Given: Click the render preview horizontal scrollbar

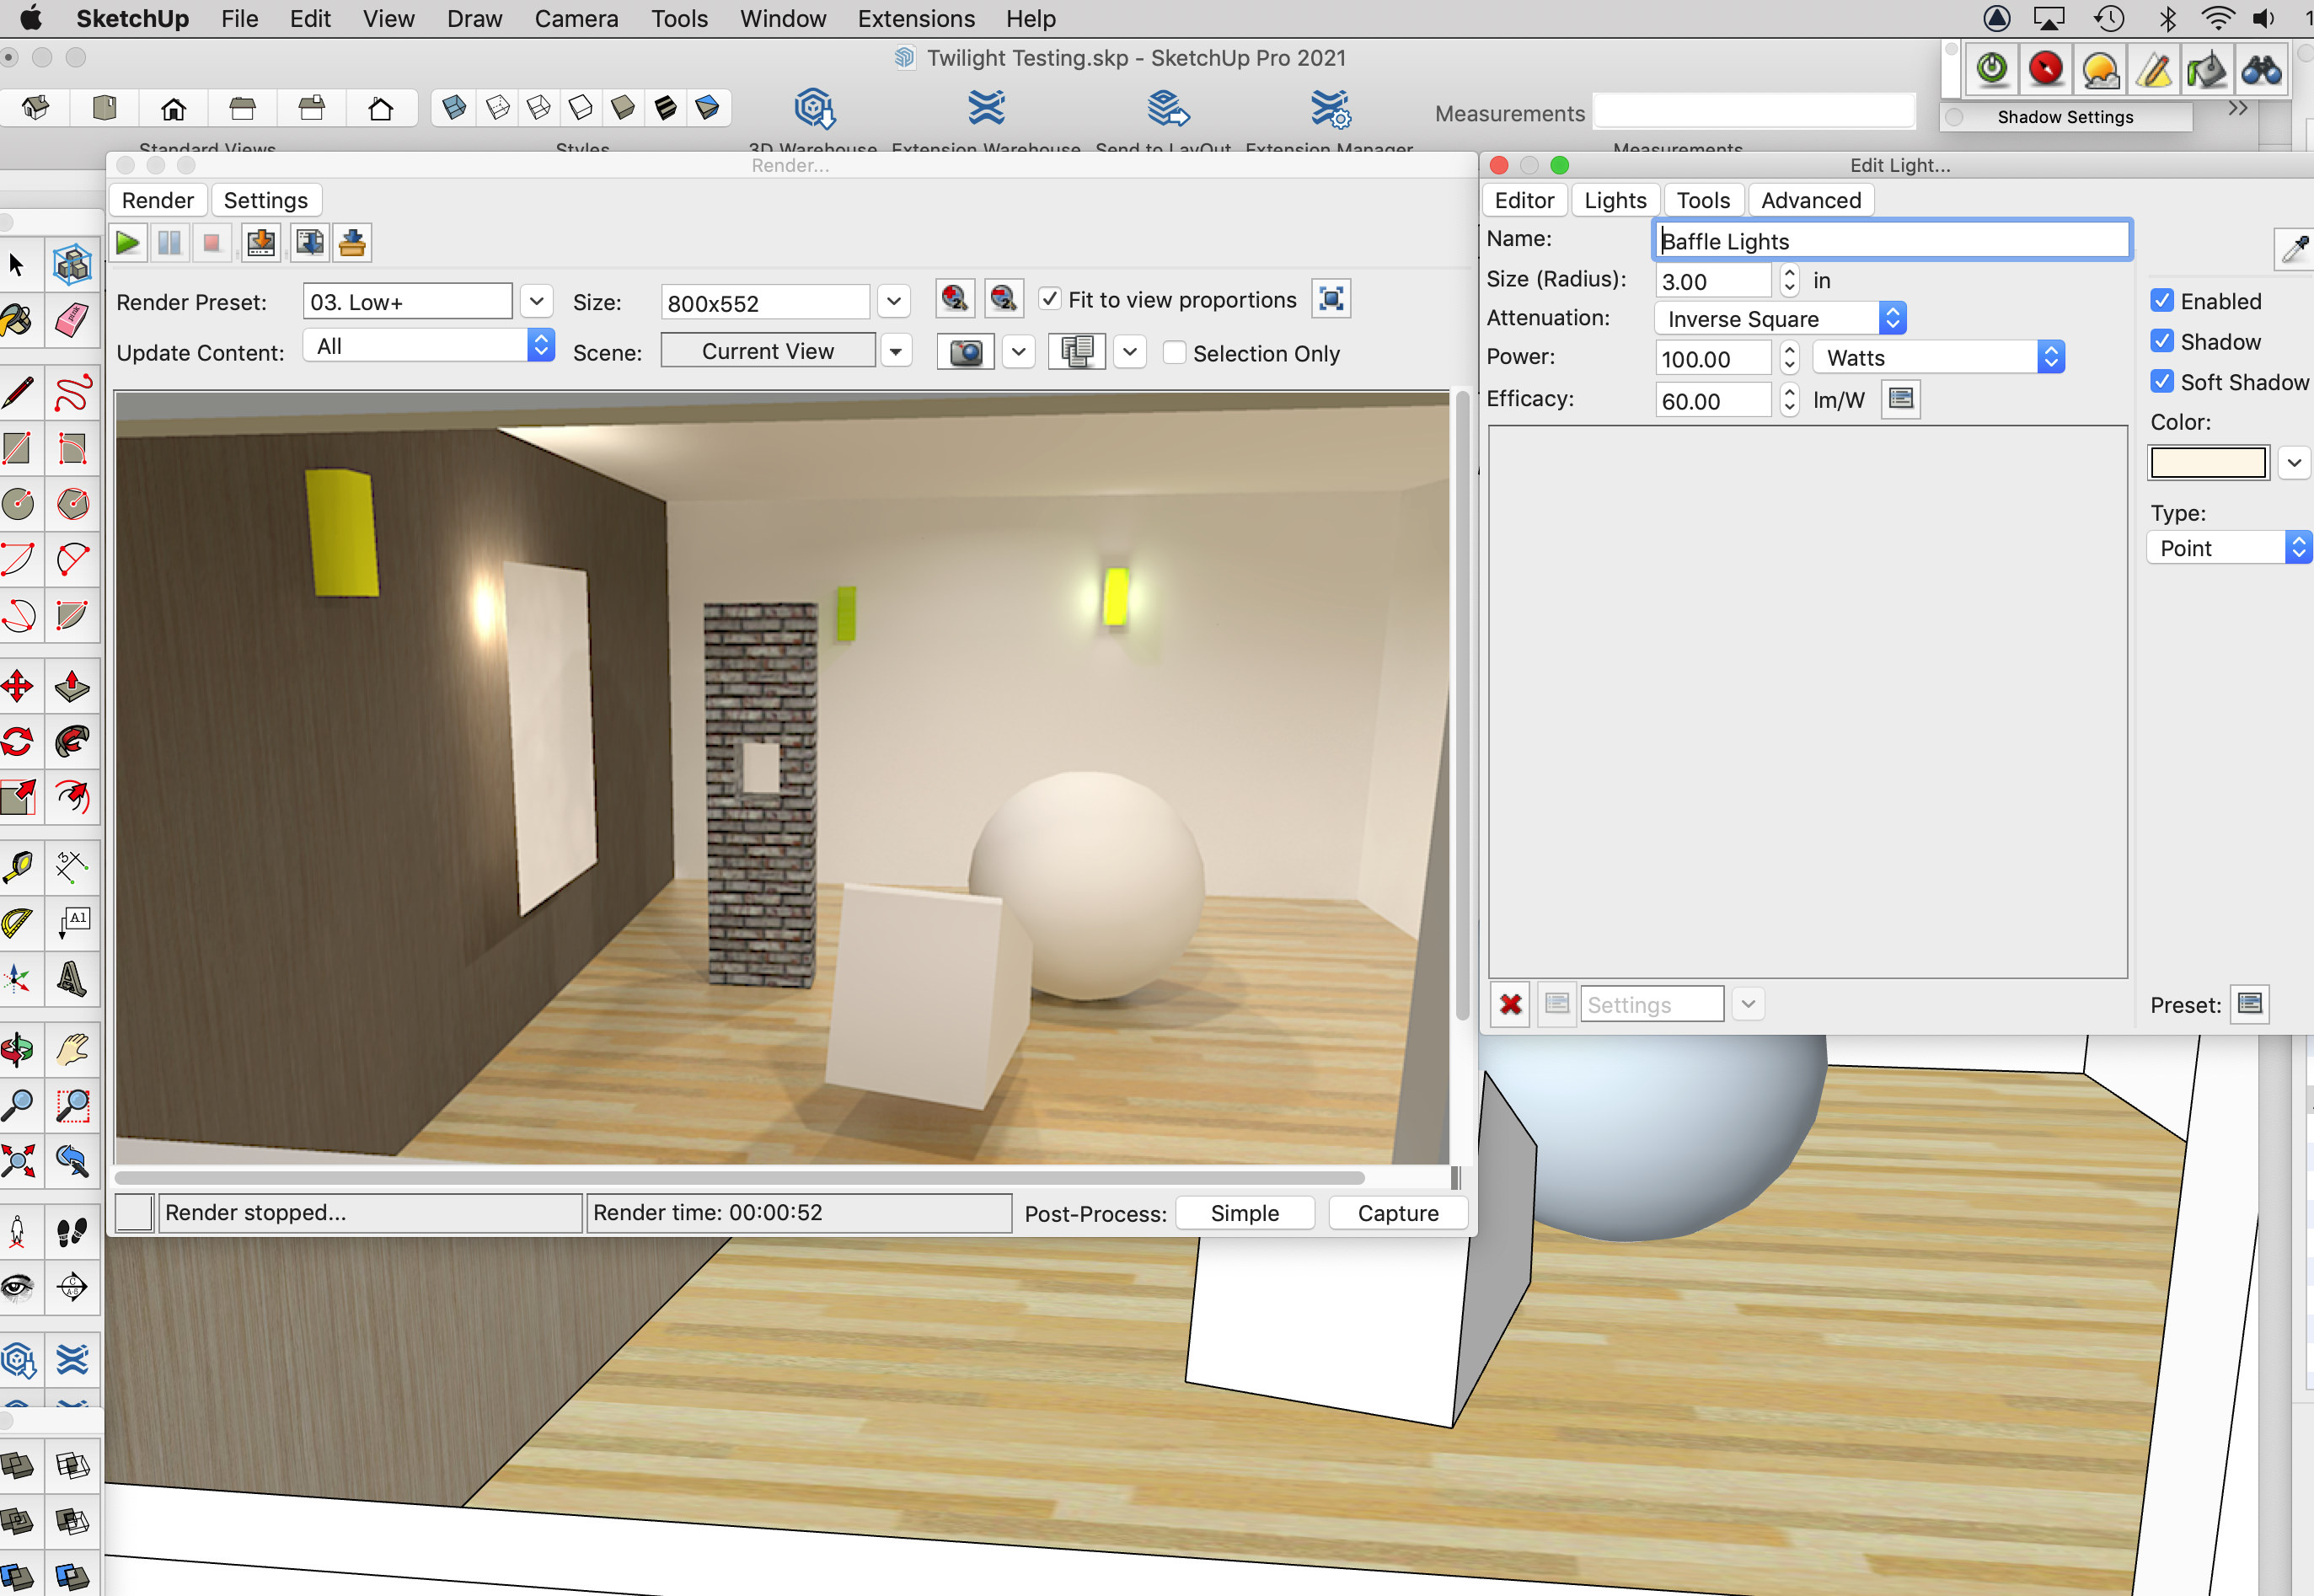Looking at the screenshot, I should [740, 1177].
